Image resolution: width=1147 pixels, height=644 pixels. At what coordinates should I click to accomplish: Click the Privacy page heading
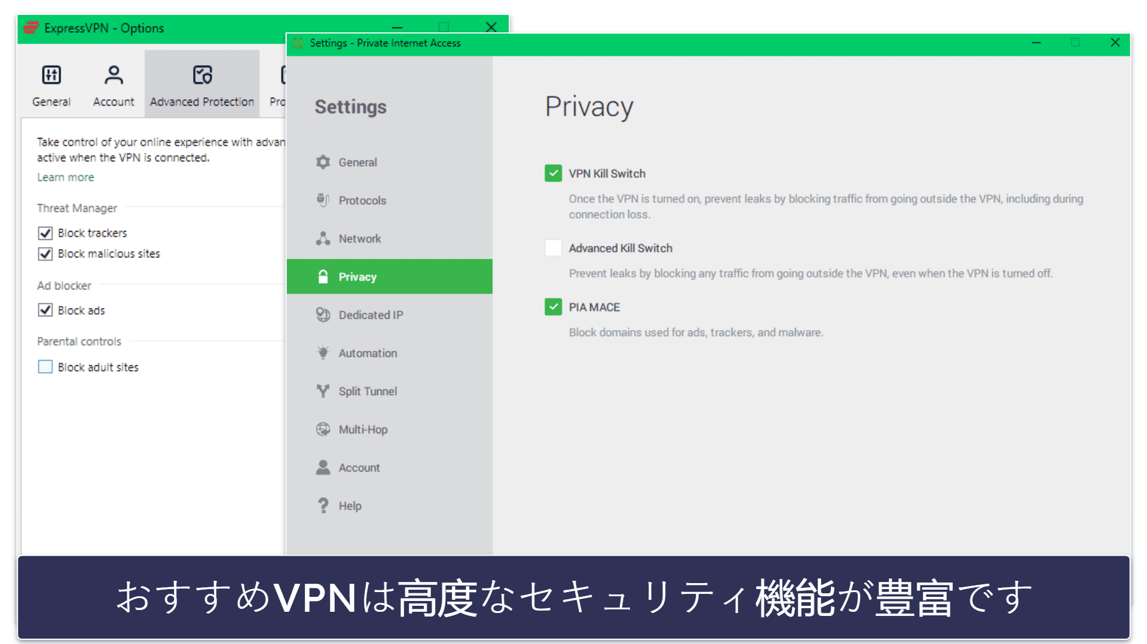pyautogui.click(x=589, y=107)
